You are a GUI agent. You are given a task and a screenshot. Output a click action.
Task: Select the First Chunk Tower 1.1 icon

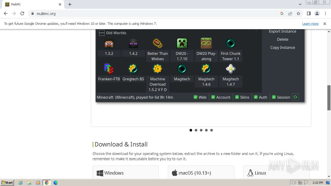coord(230,43)
